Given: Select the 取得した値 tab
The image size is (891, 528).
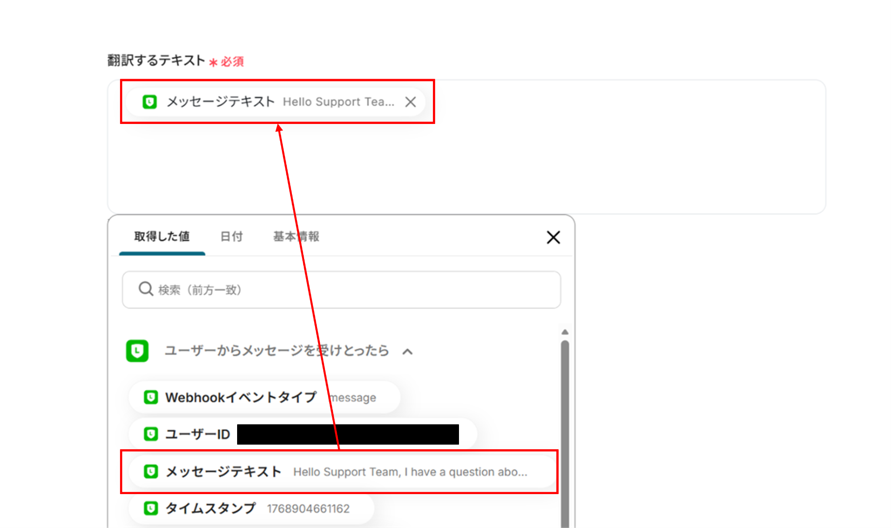Looking at the screenshot, I should pos(162,237).
